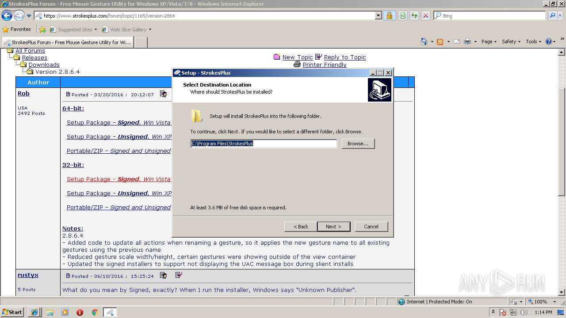This screenshot has height=318, width=566.
Task: Click the Help question mark icon
Action: coord(549,42)
